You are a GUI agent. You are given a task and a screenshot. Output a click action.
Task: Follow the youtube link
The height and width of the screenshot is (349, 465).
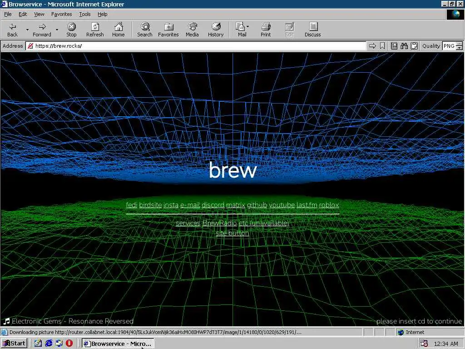(x=282, y=205)
